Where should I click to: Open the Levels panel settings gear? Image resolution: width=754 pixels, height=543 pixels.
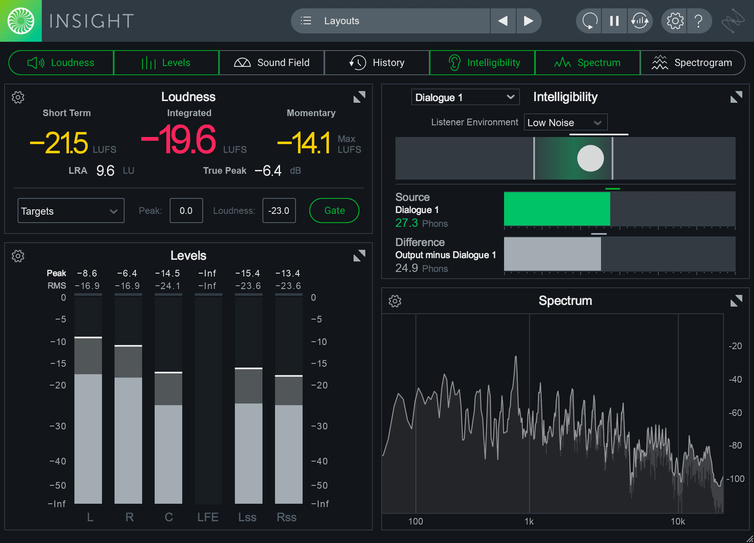(x=18, y=256)
